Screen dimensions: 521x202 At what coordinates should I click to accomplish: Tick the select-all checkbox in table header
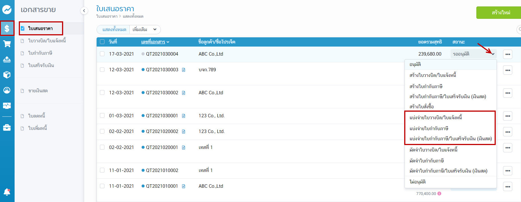click(x=102, y=42)
